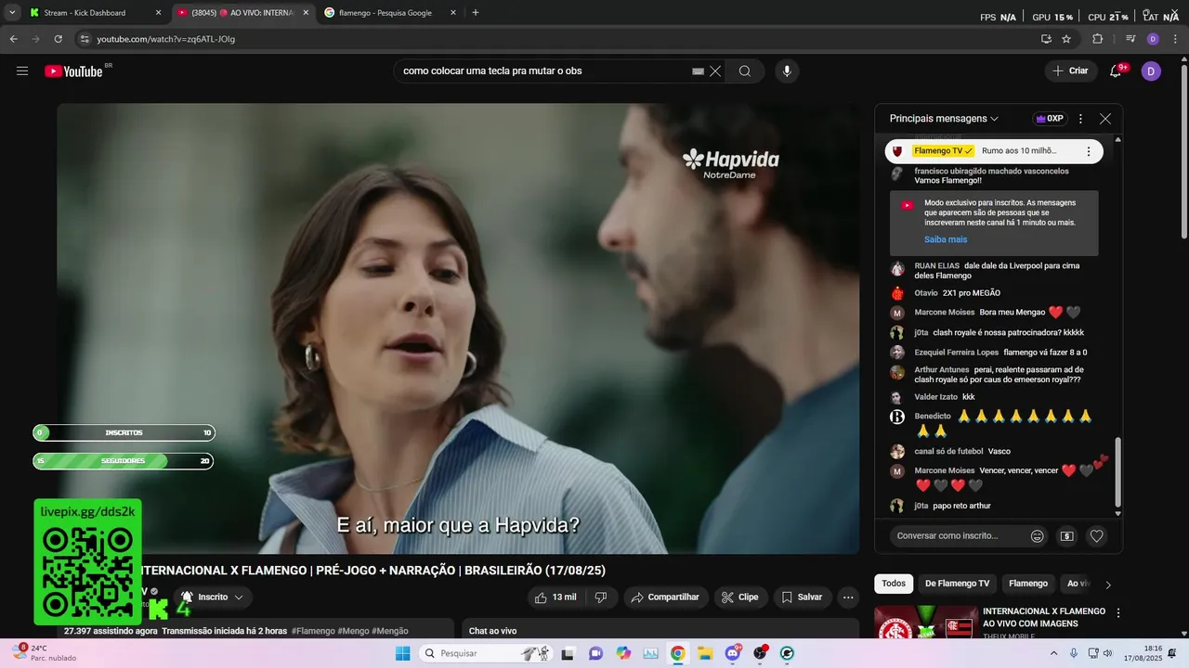View site information for youtube.com
This screenshot has width=1189, height=668.
(84, 39)
